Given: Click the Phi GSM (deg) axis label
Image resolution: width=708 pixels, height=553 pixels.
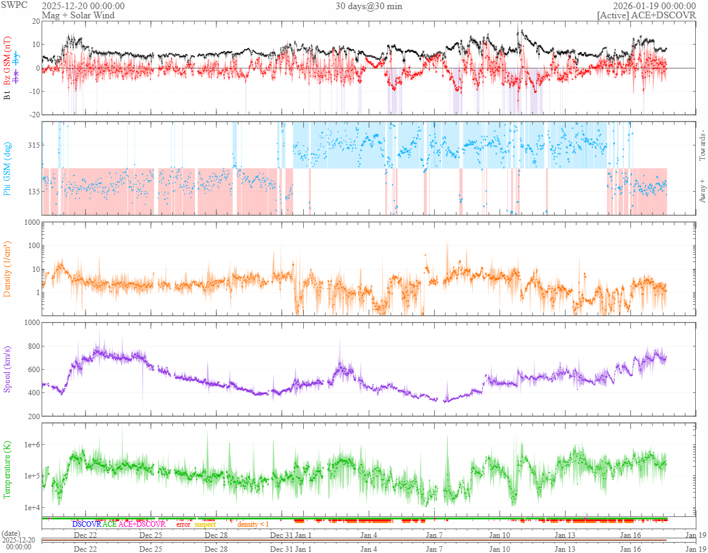Looking at the screenshot, I should point(7,169).
